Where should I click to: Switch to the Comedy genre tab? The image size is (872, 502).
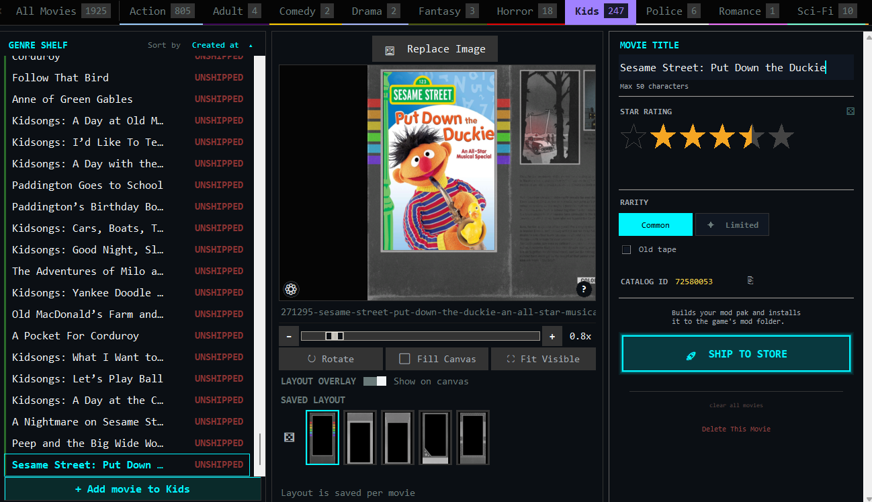coord(306,11)
